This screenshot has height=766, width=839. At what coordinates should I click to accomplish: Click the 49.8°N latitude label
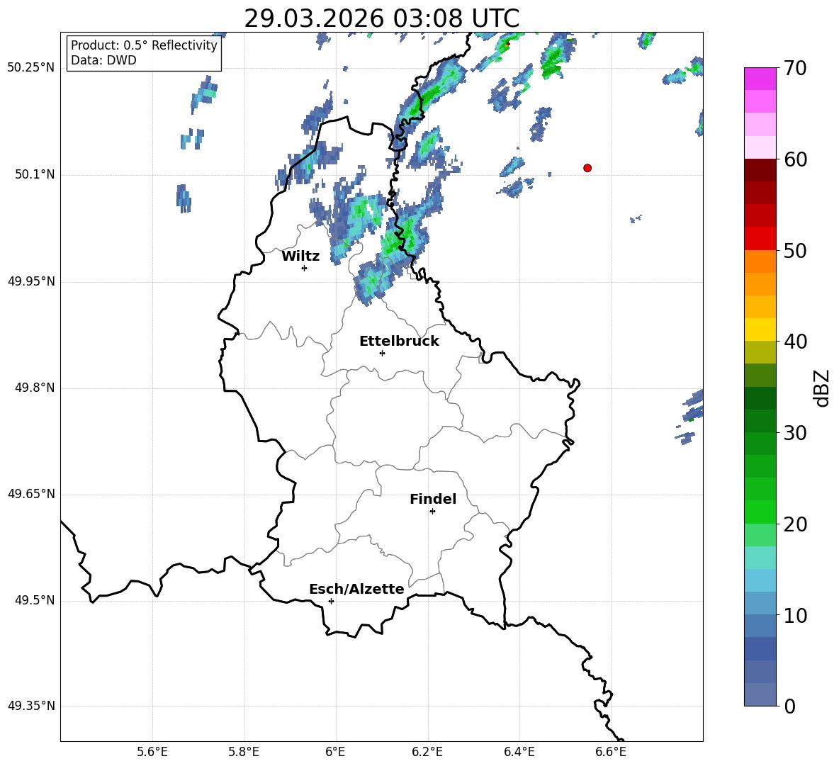point(35,388)
